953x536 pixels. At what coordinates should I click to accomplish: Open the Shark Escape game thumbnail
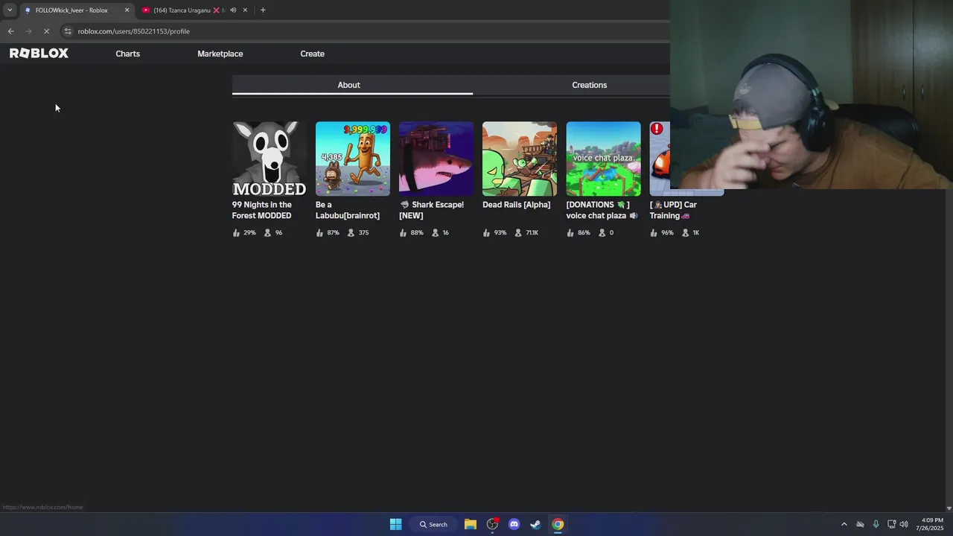tap(436, 159)
